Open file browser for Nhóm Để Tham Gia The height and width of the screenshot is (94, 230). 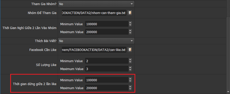point(129,13)
